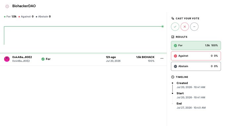Click the BiohackerDAO logo icon
Screen dimensions: 225x126
[x=7, y=6]
